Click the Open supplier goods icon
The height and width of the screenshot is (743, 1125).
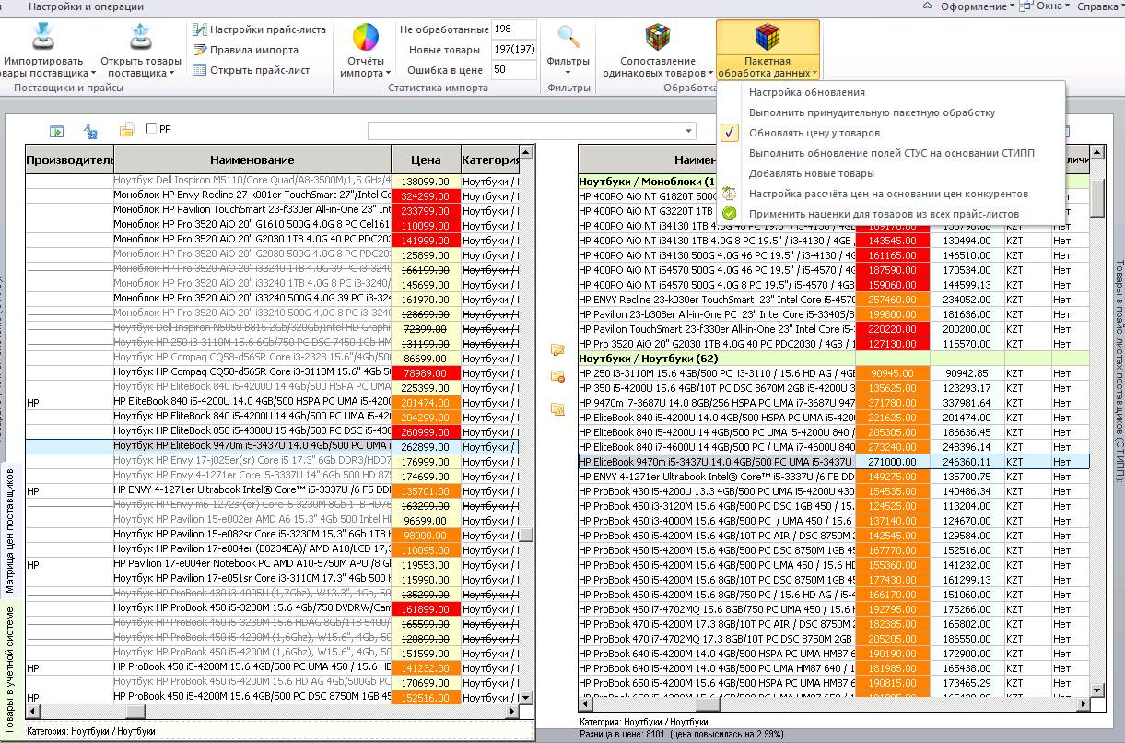pos(140,37)
